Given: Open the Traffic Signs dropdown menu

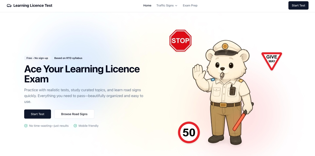Looking at the screenshot, I should [x=165, y=6].
